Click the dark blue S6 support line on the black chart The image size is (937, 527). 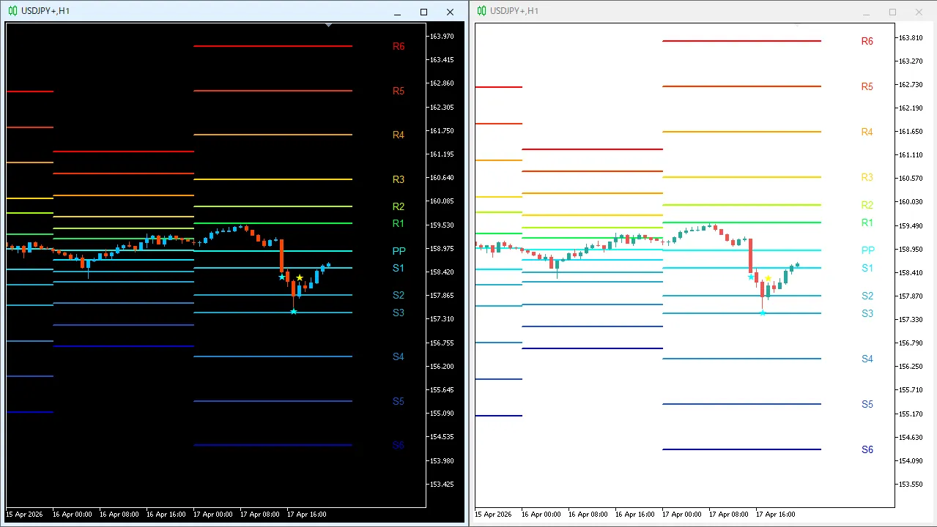273,445
